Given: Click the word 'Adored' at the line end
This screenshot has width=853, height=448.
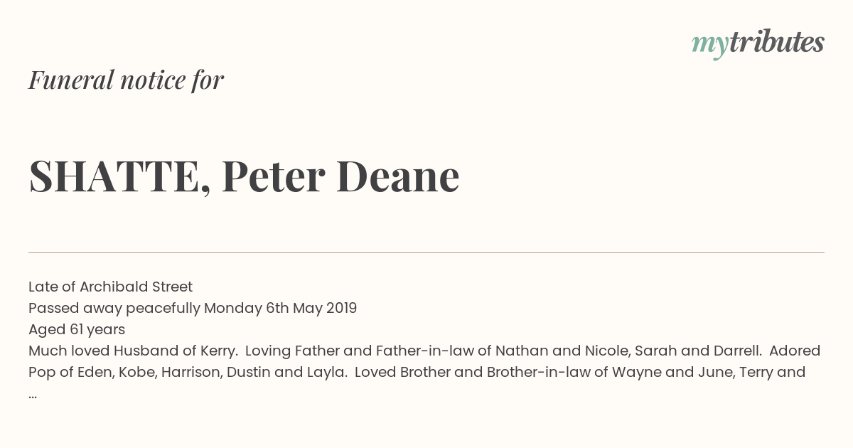Looking at the screenshot, I should (795, 351).
